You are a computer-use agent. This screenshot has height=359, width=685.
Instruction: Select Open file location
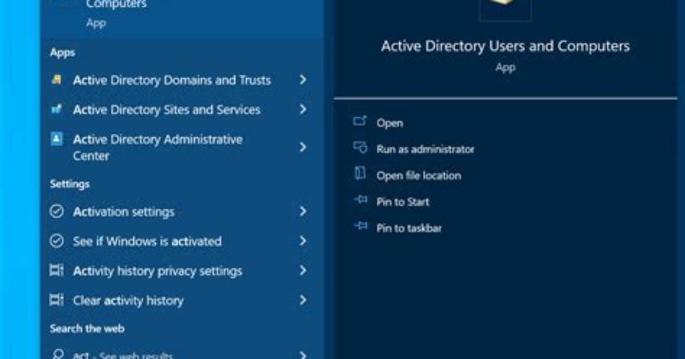tap(419, 175)
